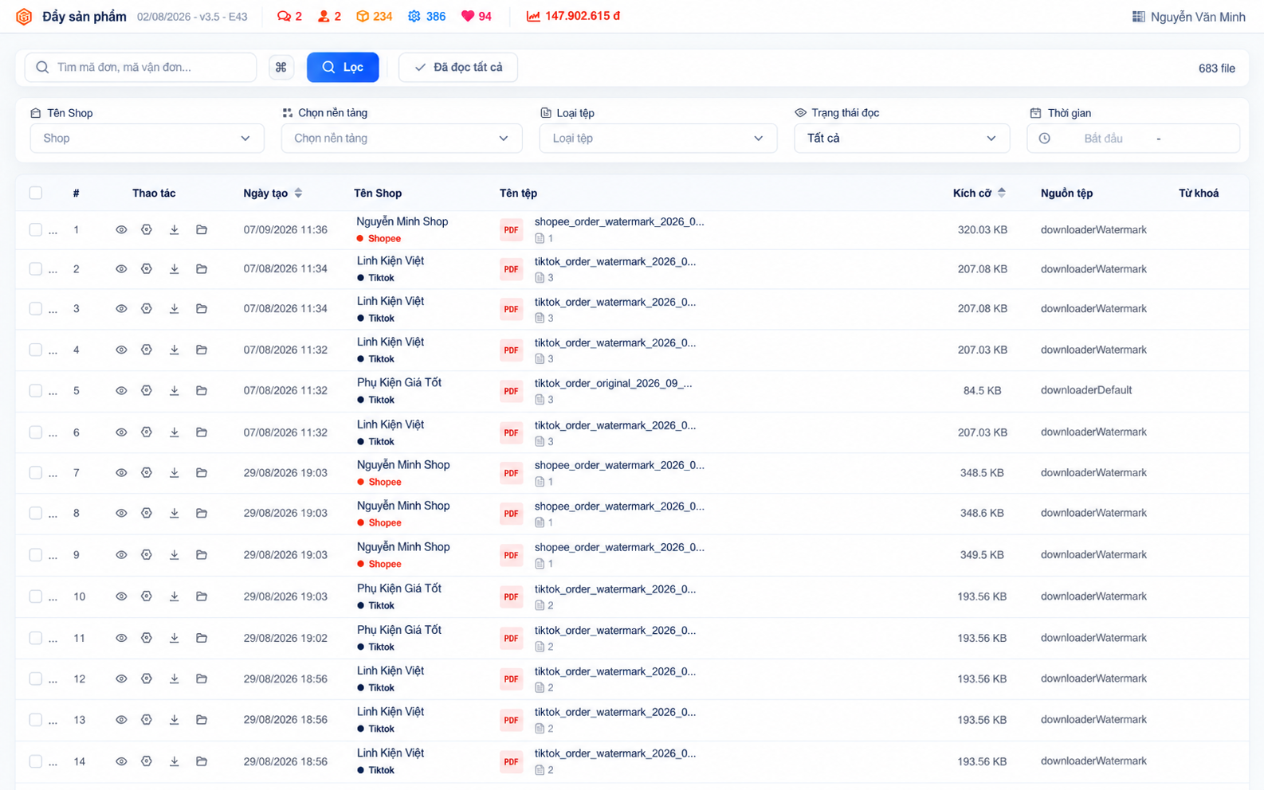Click the settings hexagon icon in row 10
Screen dimensions: 1264x790
(x=147, y=596)
